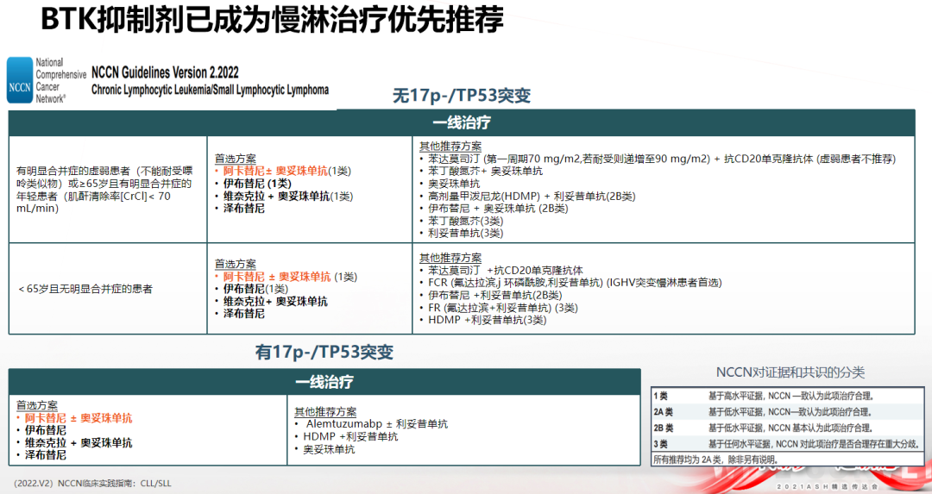Click "Chronic Lymphocytic Leukemia/Small Lymphocytic Lymphoma" subtitle

click(x=210, y=91)
